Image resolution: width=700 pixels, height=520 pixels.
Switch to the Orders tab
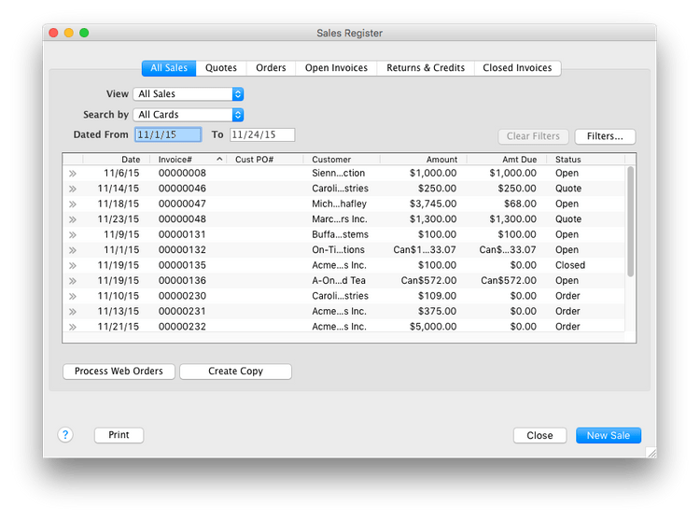271,68
